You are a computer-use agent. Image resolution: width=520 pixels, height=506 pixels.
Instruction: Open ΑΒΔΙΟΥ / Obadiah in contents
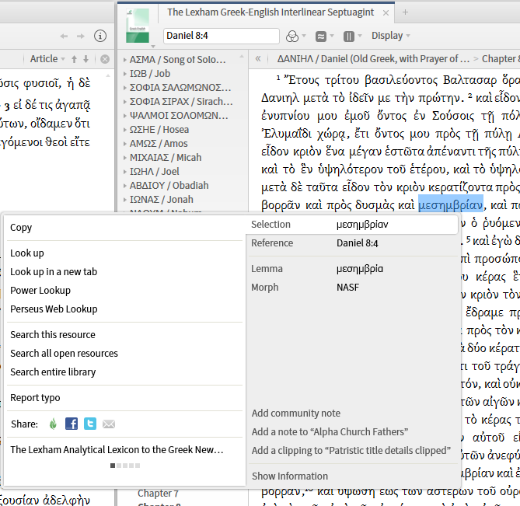[x=169, y=185]
